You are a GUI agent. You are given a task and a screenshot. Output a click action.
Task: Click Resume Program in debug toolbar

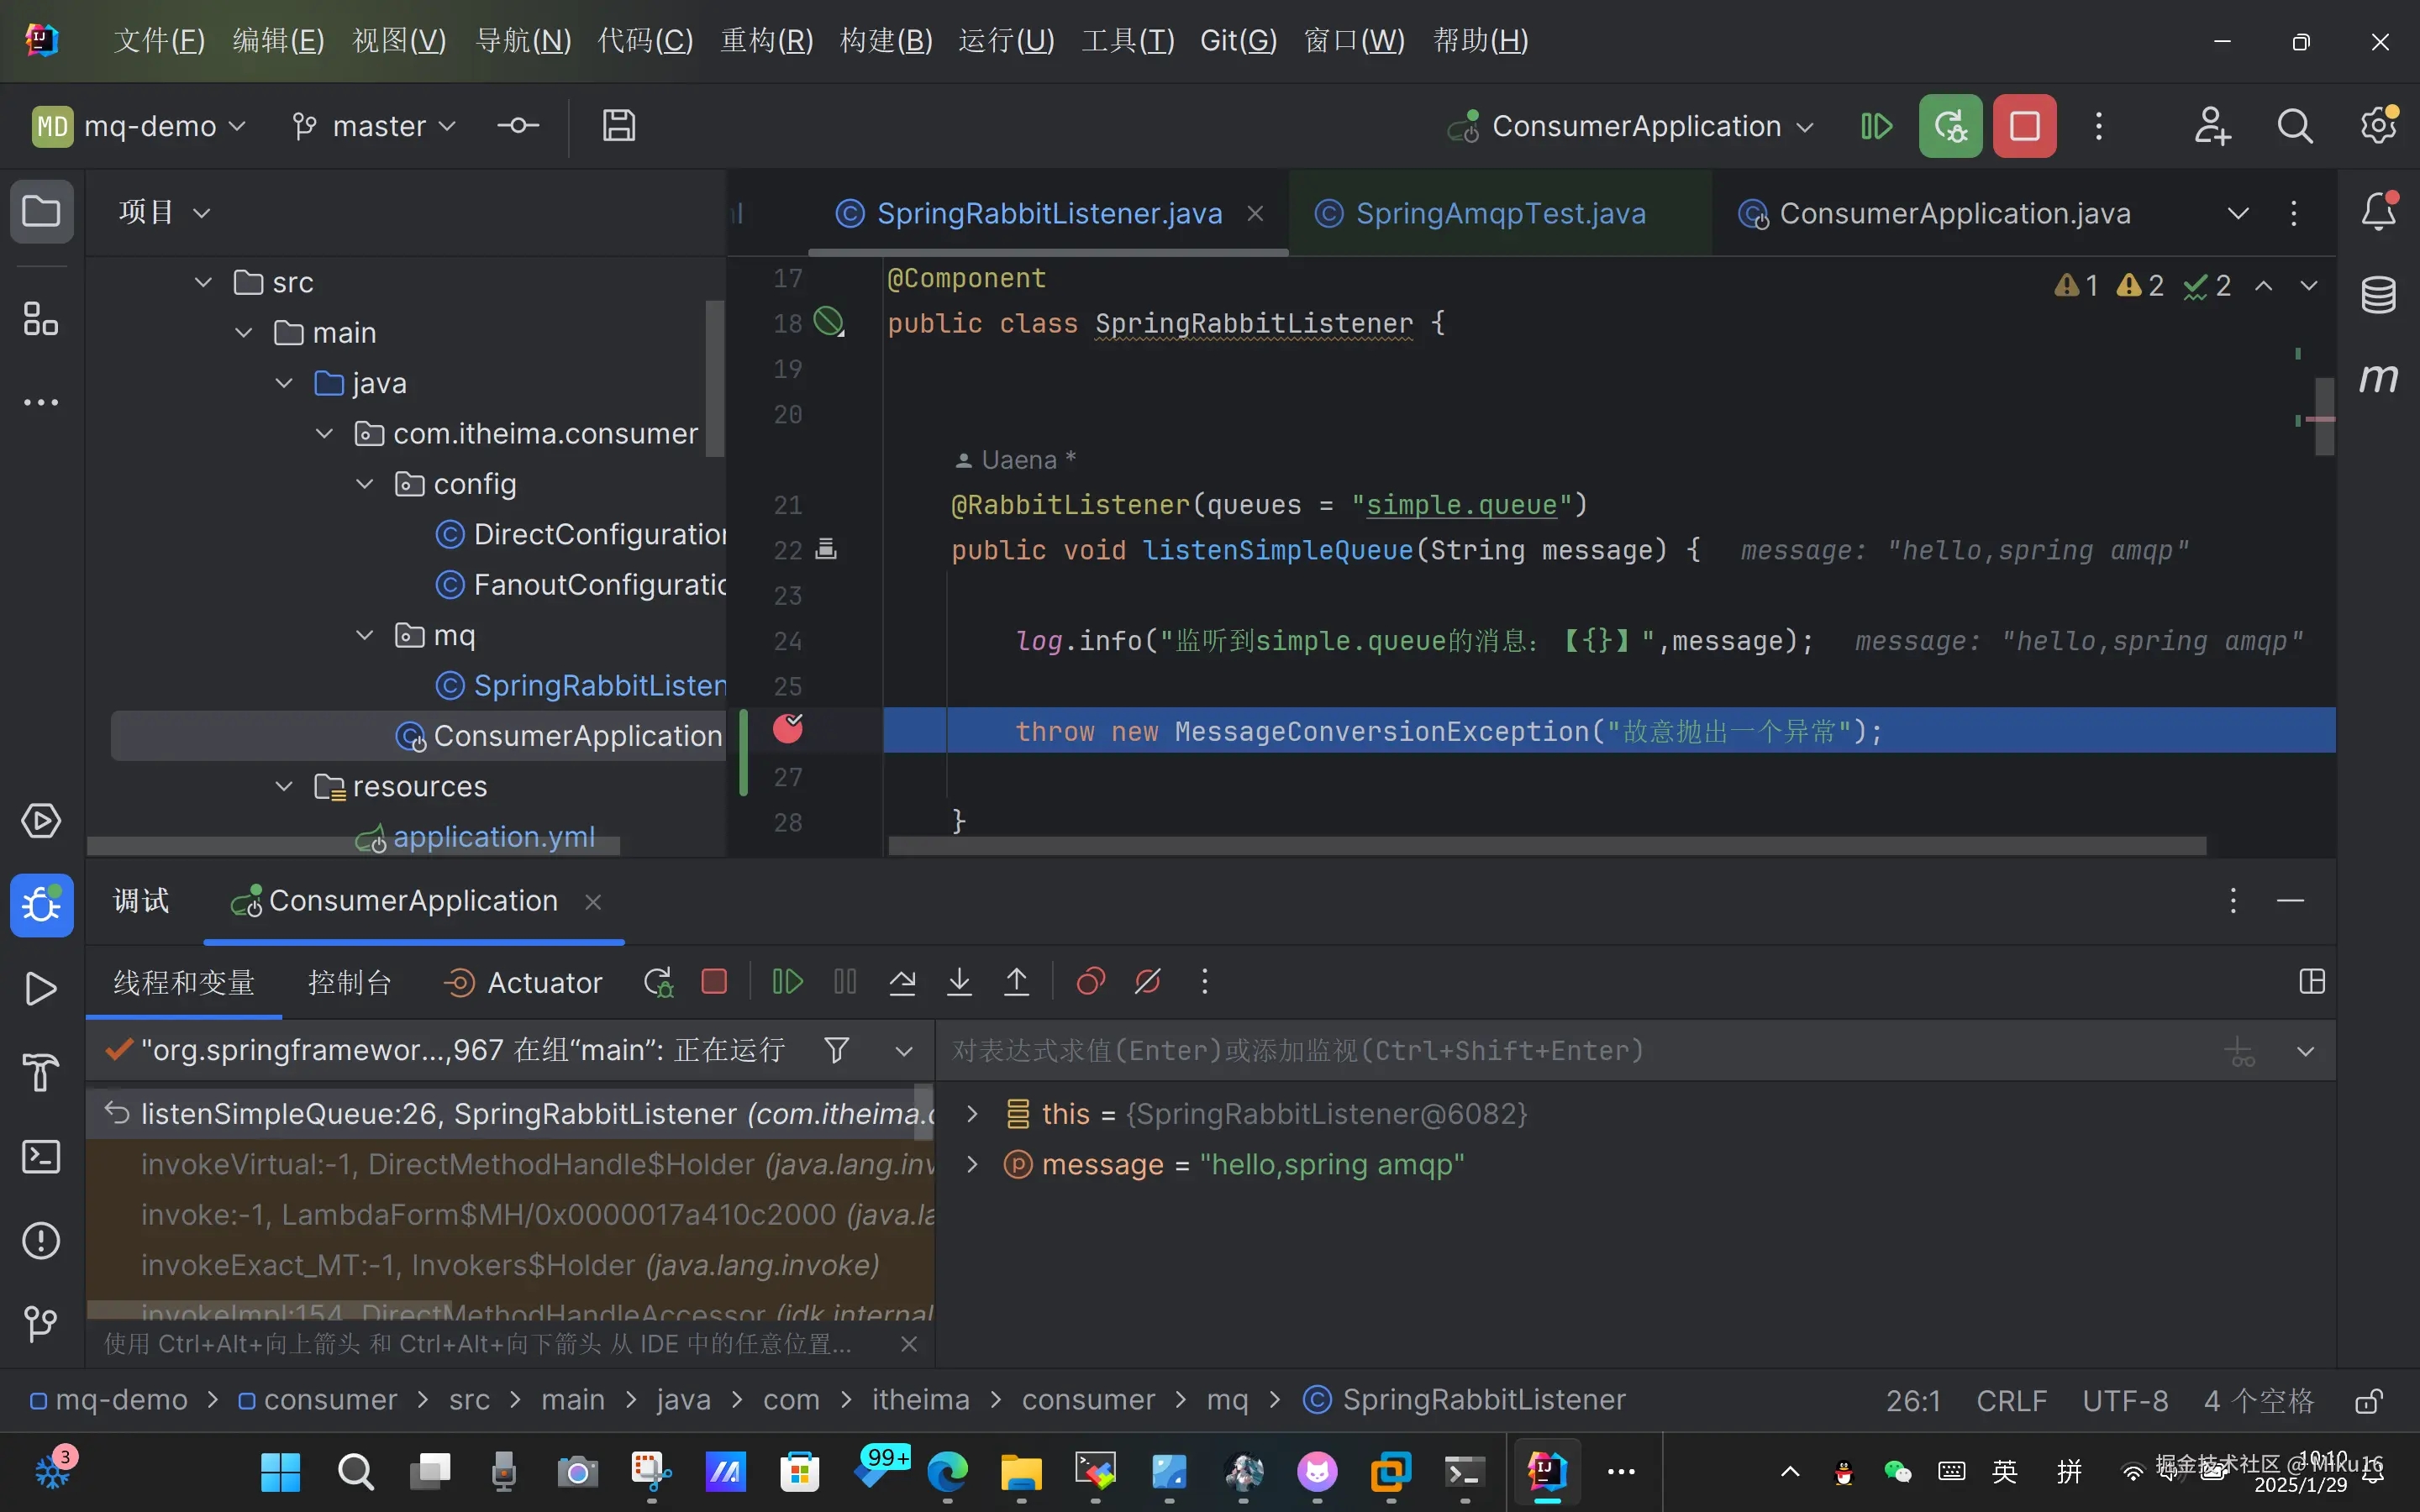787,982
